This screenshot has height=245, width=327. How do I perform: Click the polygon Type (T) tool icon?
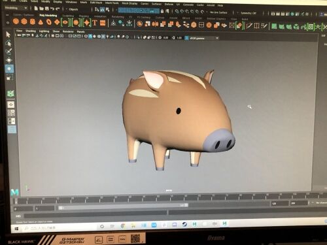tap(95, 23)
